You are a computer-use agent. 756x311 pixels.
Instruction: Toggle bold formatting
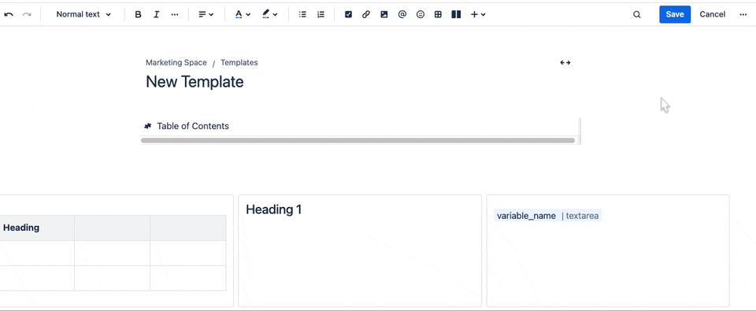coord(138,14)
